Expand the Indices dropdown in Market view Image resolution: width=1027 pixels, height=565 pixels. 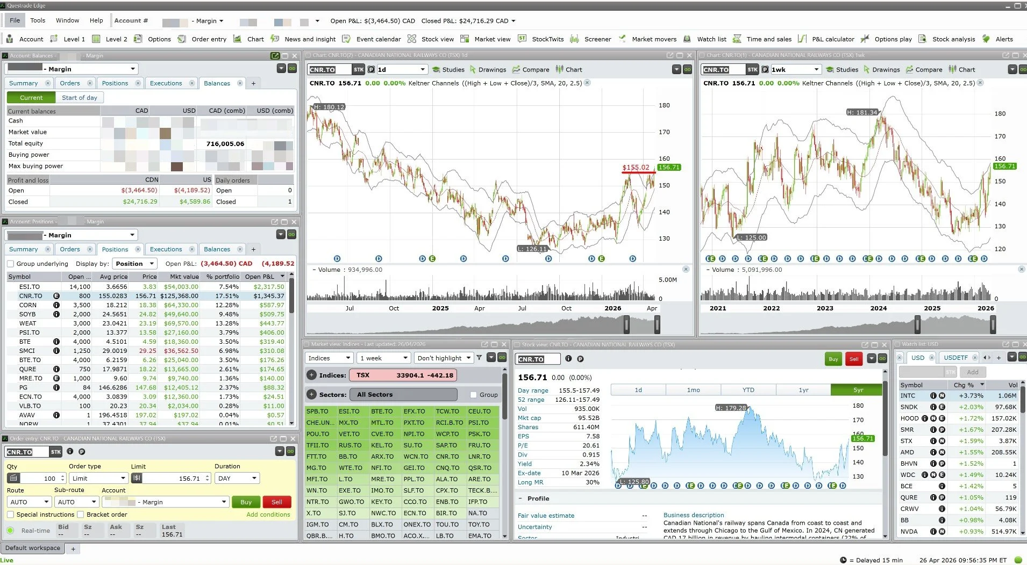coord(329,358)
